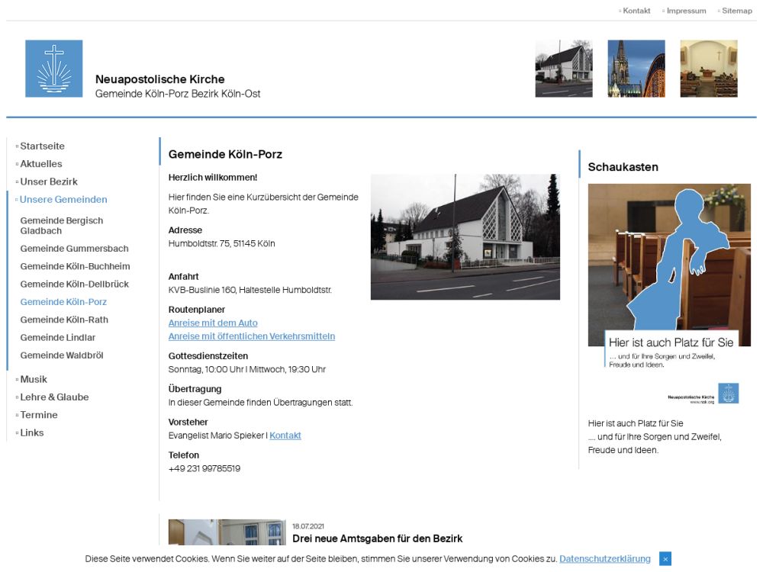Open Anreise mit dem Auto link

213,323
